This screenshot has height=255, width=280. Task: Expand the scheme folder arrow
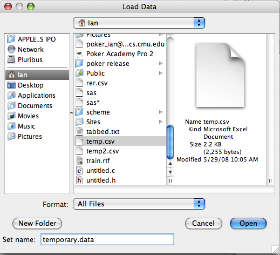point(161,112)
